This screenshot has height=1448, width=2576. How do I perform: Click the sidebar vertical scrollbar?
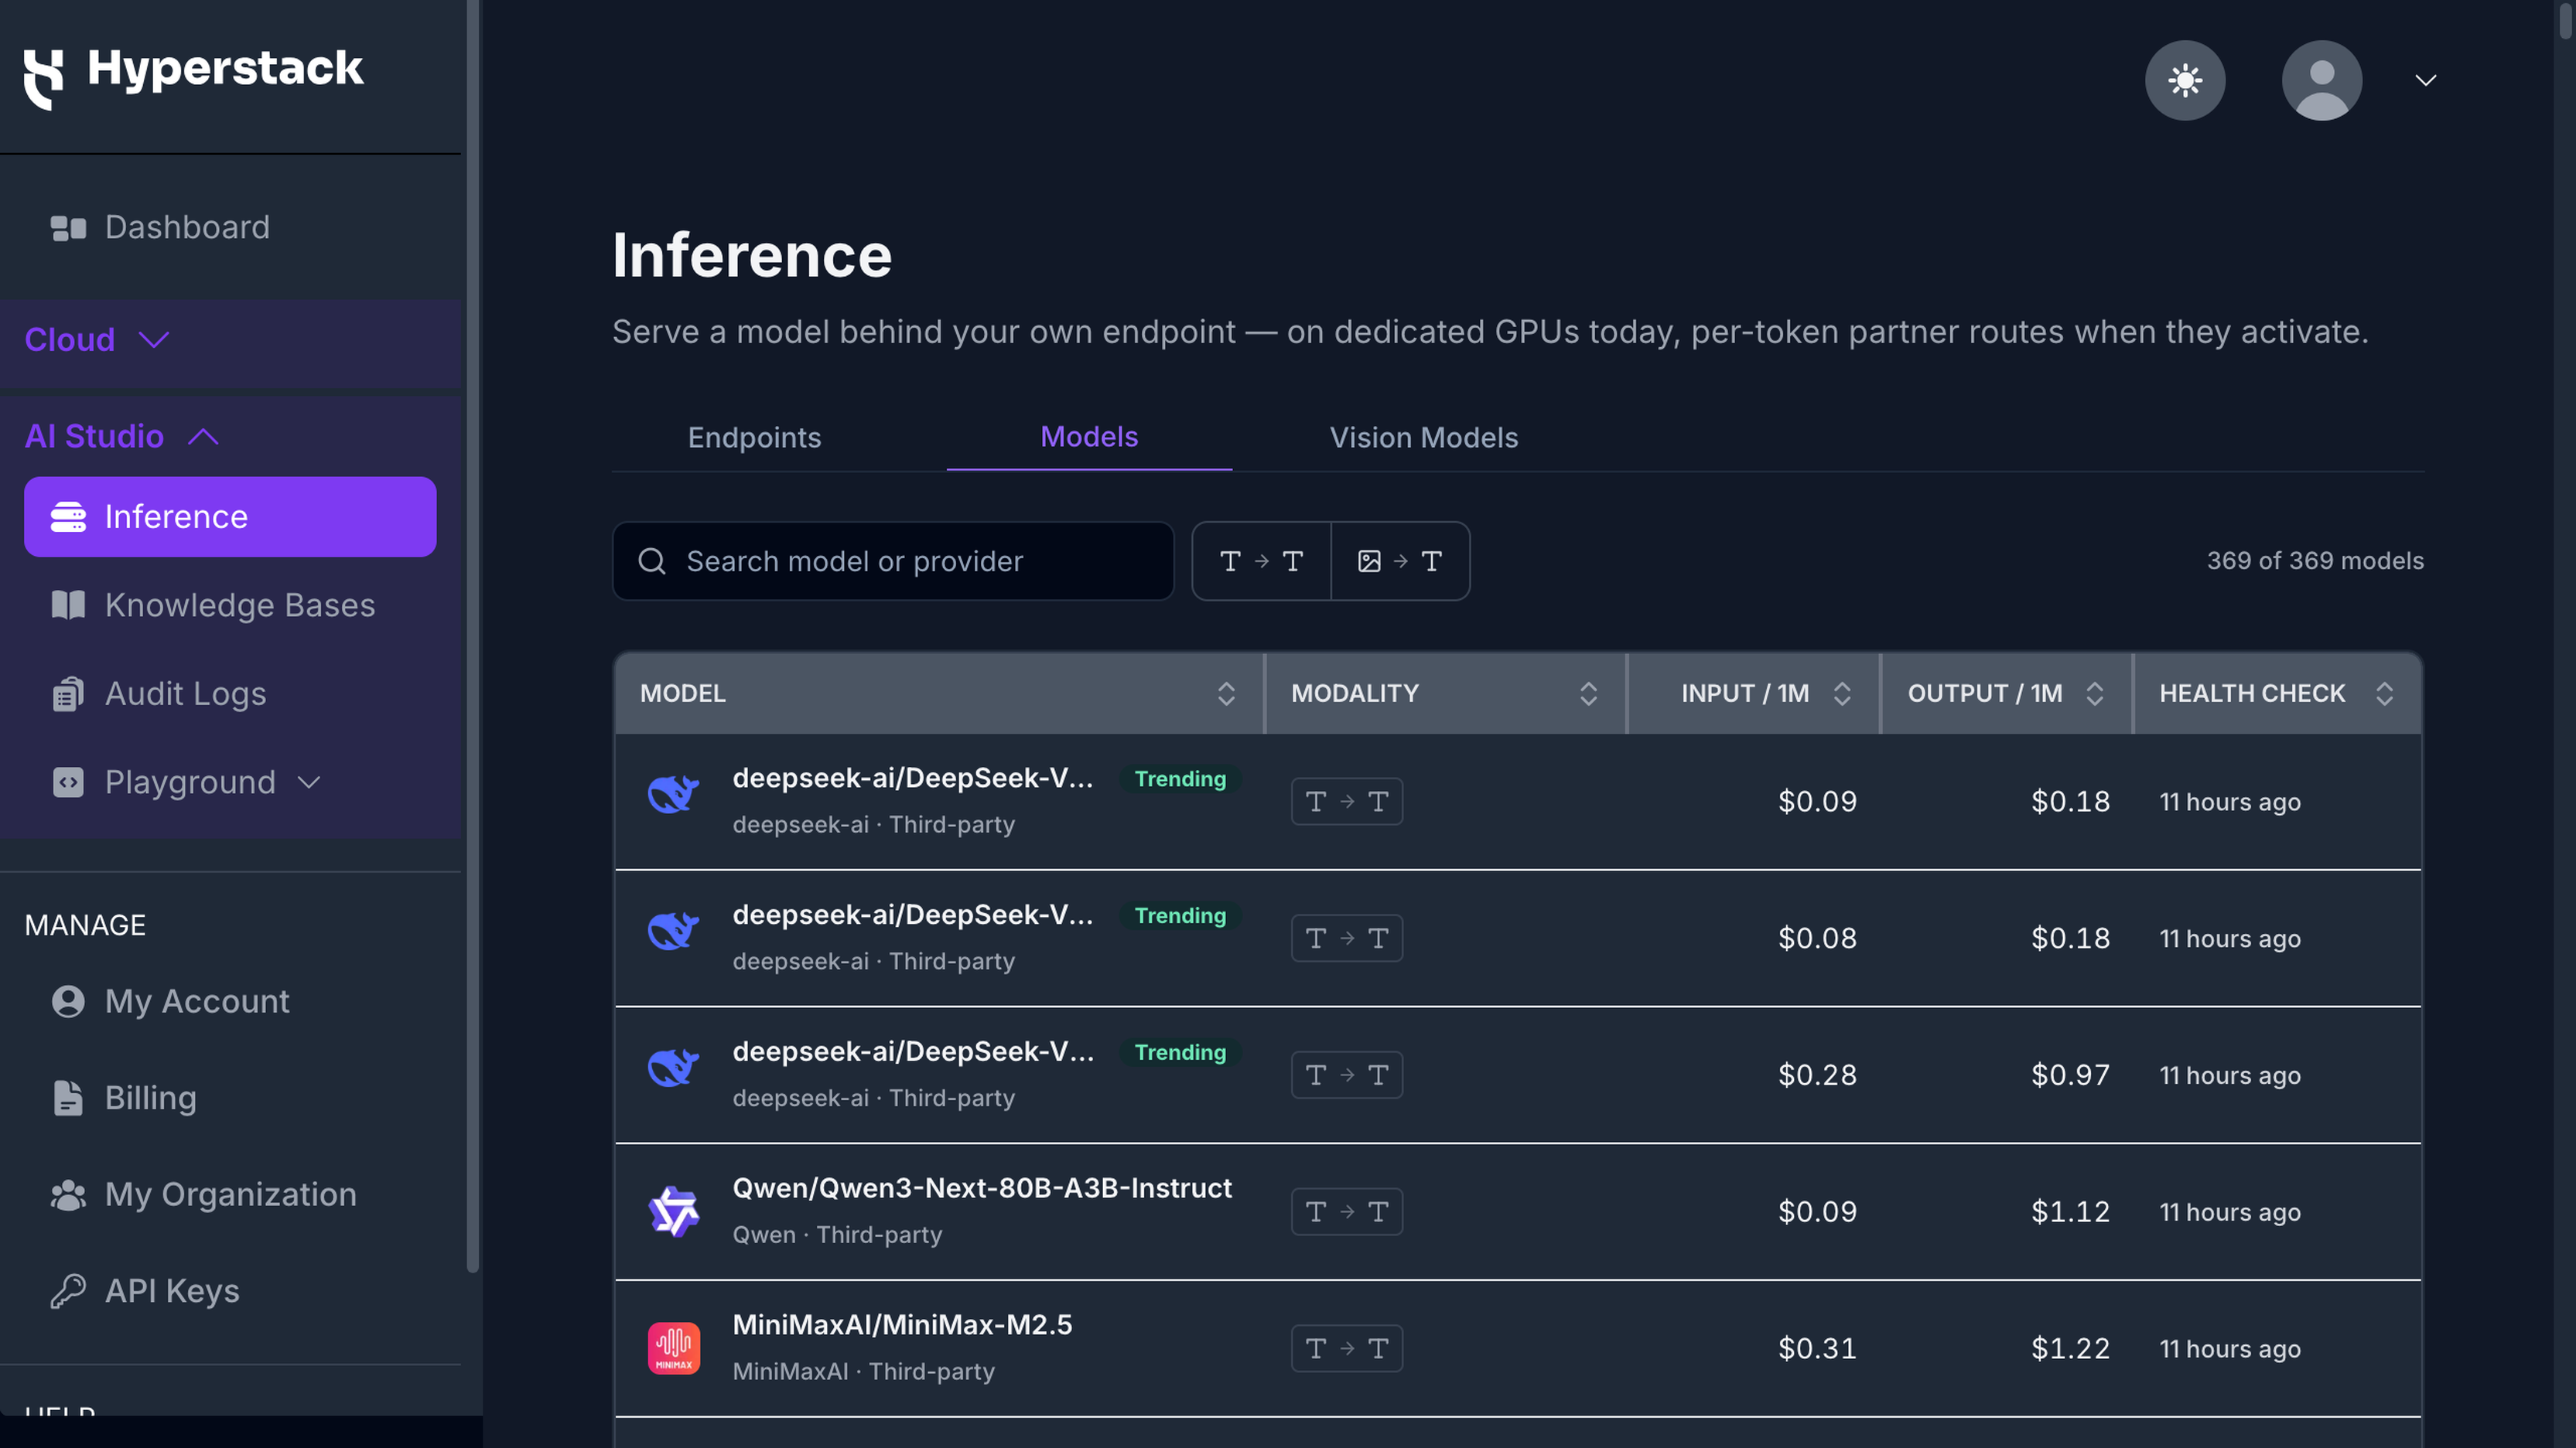point(473,636)
